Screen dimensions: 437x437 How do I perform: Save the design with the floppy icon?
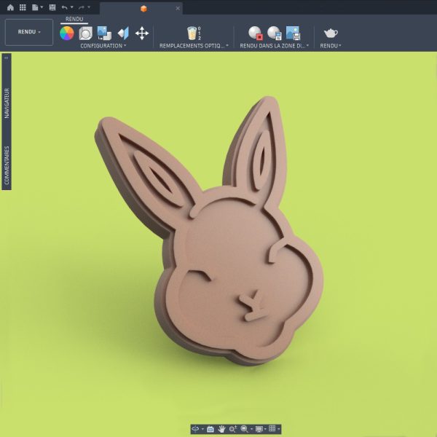52,7
